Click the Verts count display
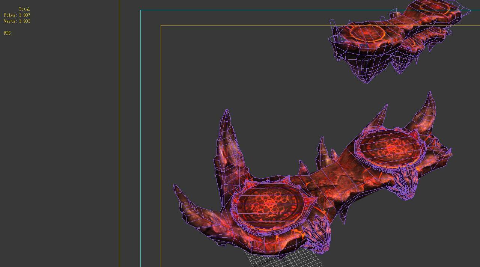 pyautogui.click(x=17, y=21)
